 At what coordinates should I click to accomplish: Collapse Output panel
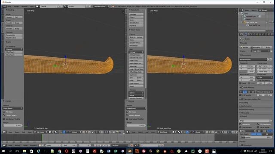click(243, 116)
